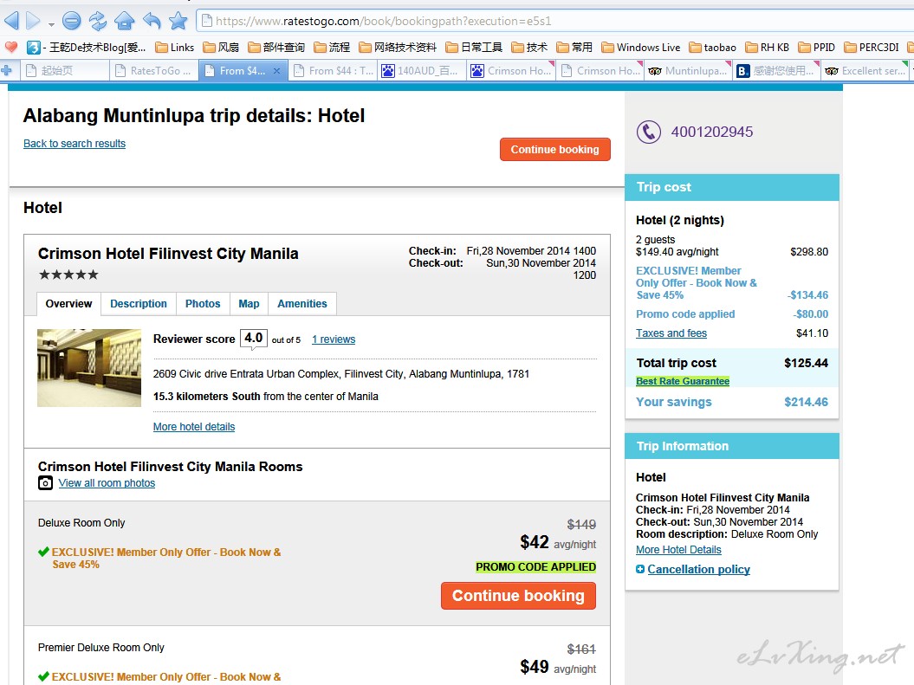Open the PPID bookmark folder
Image resolution: width=914 pixels, height=685 pixels.
pyautogui.click(x=817, y=47)
